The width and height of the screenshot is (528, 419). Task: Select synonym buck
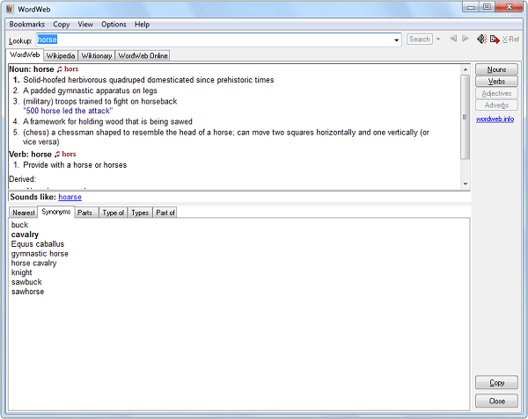pos(19,225)
